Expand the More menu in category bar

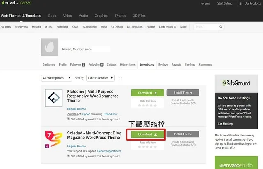point(183,27)
